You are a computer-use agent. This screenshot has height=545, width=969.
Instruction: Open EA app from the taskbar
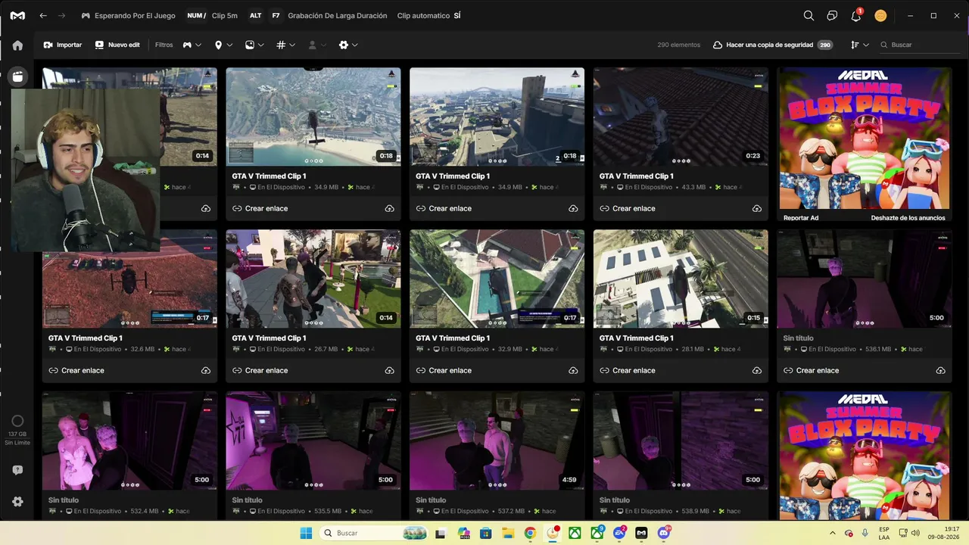[620, 533]
